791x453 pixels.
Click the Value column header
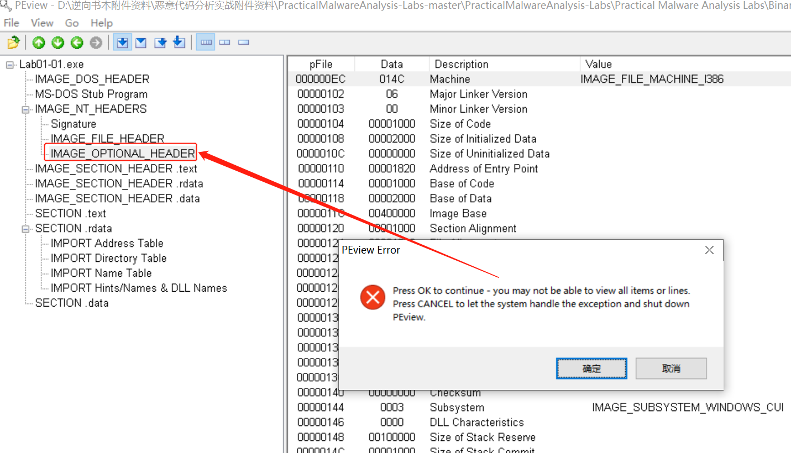pyautogui.click(x=685, y=64)
